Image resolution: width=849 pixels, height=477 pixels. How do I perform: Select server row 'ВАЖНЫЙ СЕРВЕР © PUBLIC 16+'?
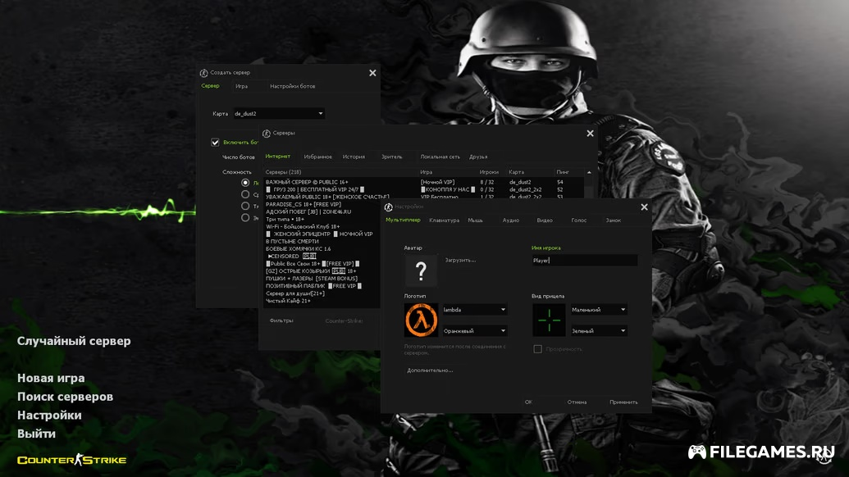(423, 182)
